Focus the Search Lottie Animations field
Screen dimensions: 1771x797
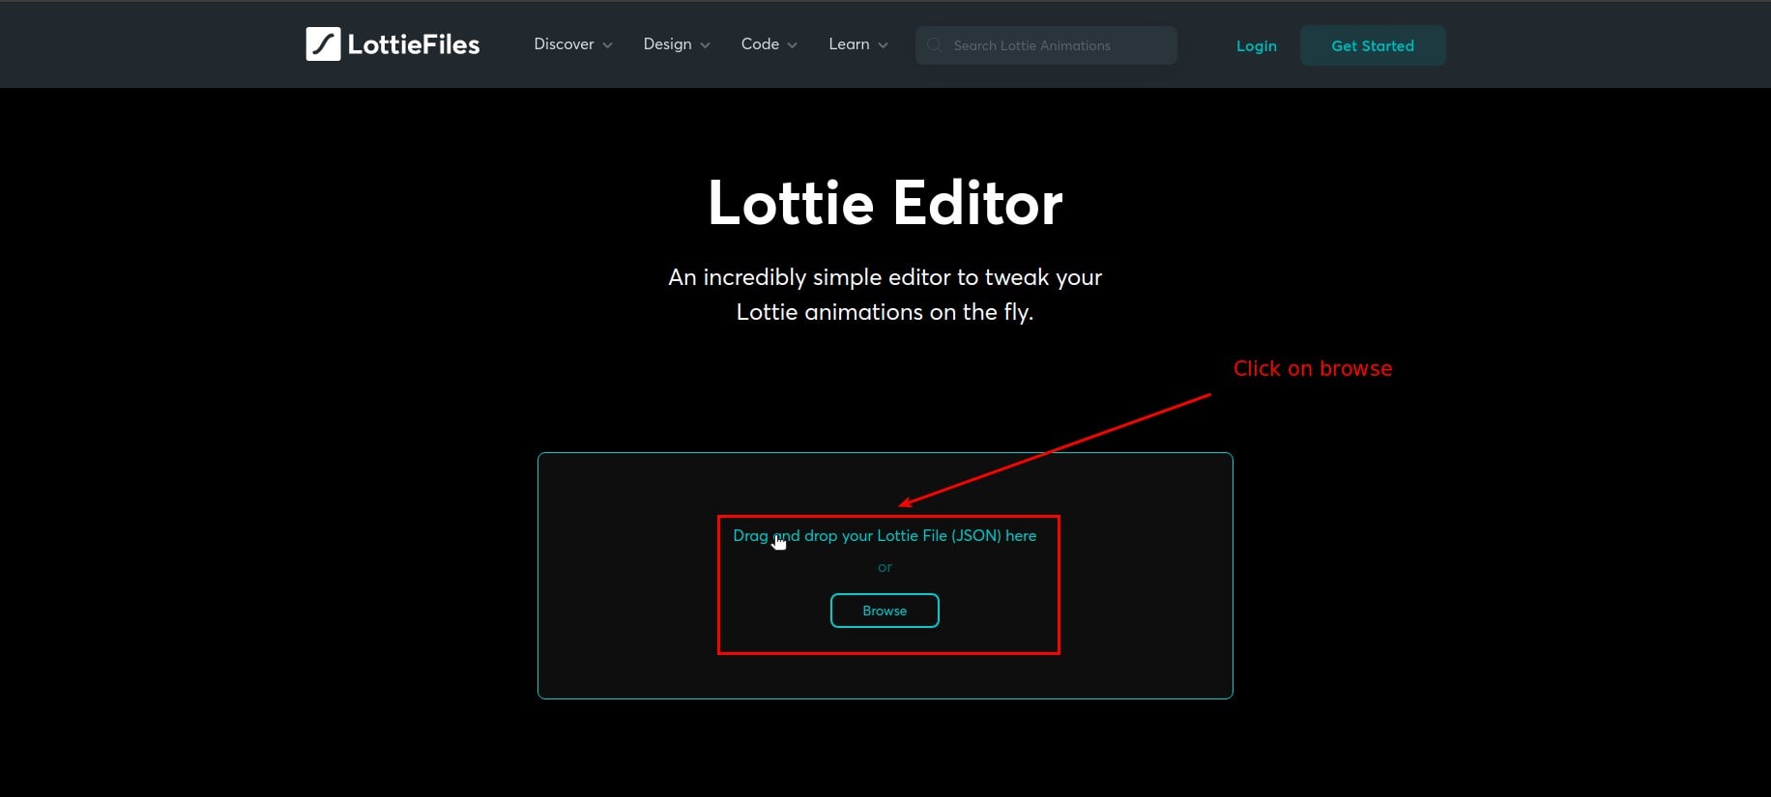pos(1054,45)
